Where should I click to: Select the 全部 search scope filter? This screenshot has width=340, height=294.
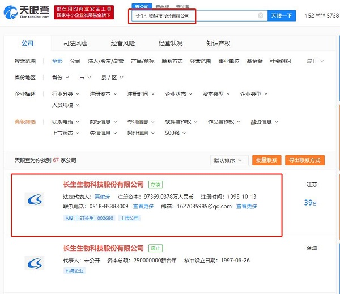point(57,61)
